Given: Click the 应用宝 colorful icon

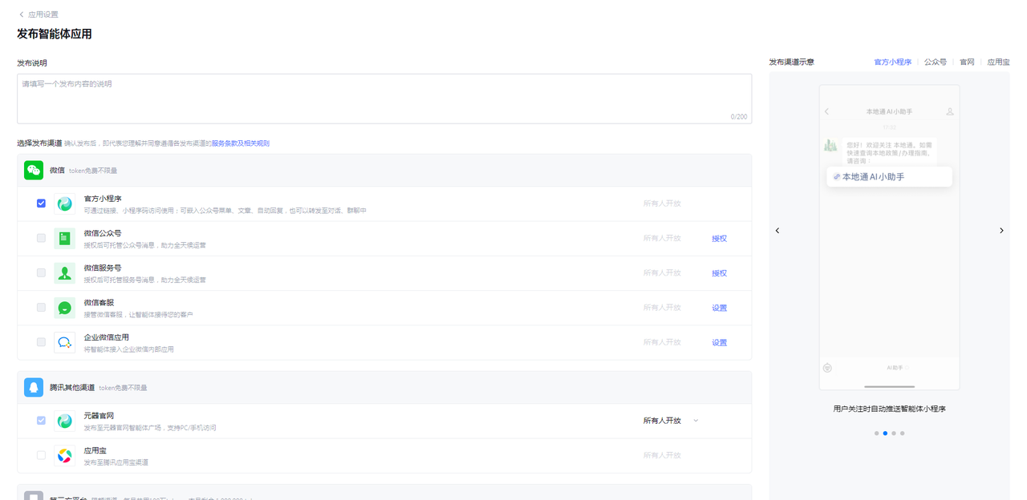Looking at the screenshot, I should tap(65, 455).
